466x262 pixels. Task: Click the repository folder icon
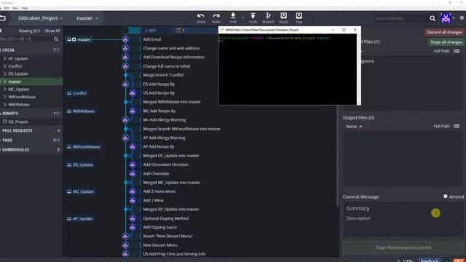pos(3,18)
